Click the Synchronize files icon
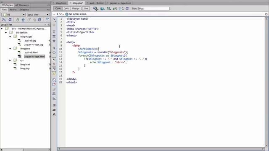This screenshot has width=269, height=151. click(x=40, y=20)
